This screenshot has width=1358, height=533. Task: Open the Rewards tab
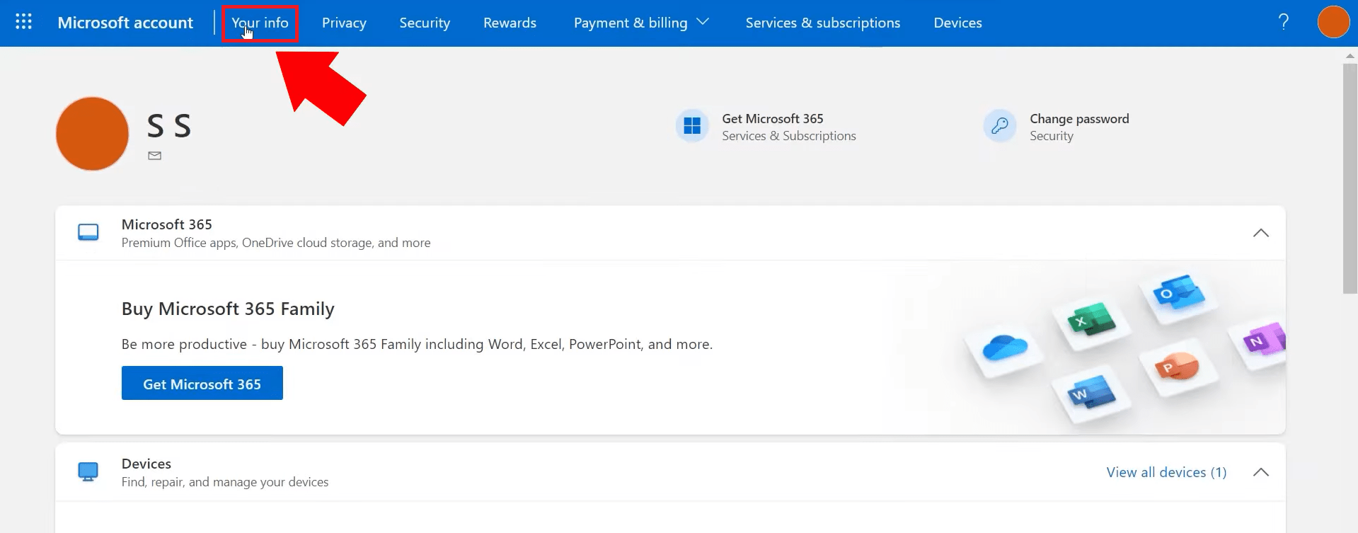(510, 23)
